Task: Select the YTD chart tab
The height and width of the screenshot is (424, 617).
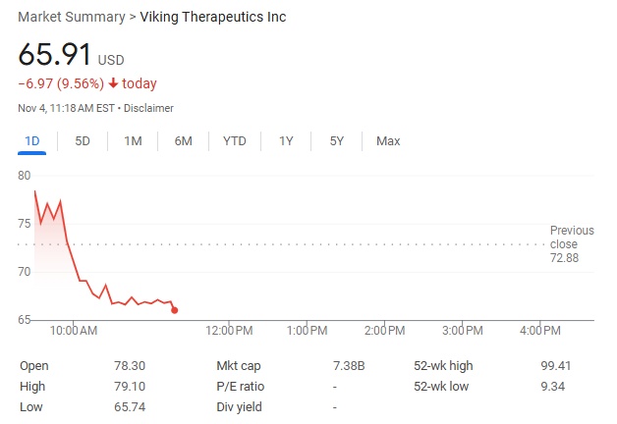Action: click(235, 141)
